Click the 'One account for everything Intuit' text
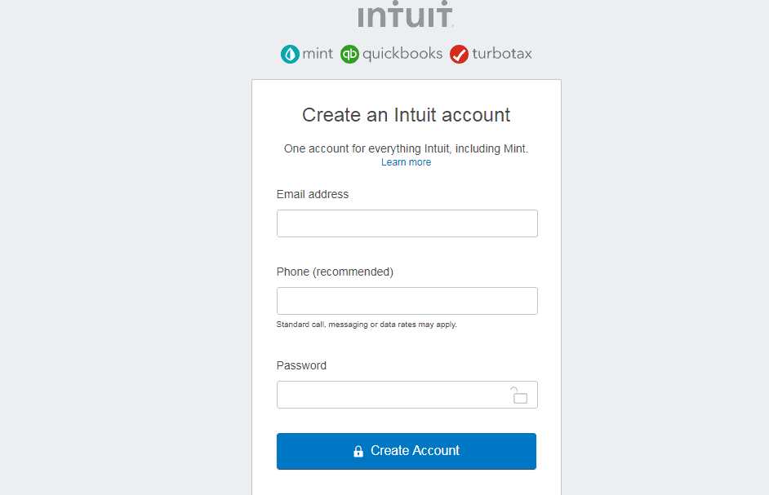 (x=406, y=149)
